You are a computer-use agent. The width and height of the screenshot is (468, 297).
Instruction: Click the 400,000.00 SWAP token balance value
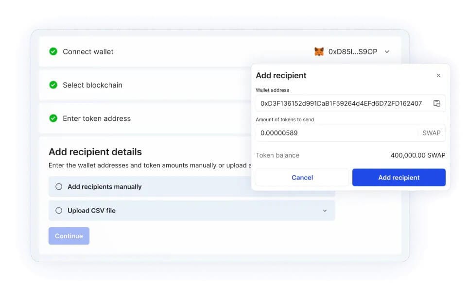(418, 155)
